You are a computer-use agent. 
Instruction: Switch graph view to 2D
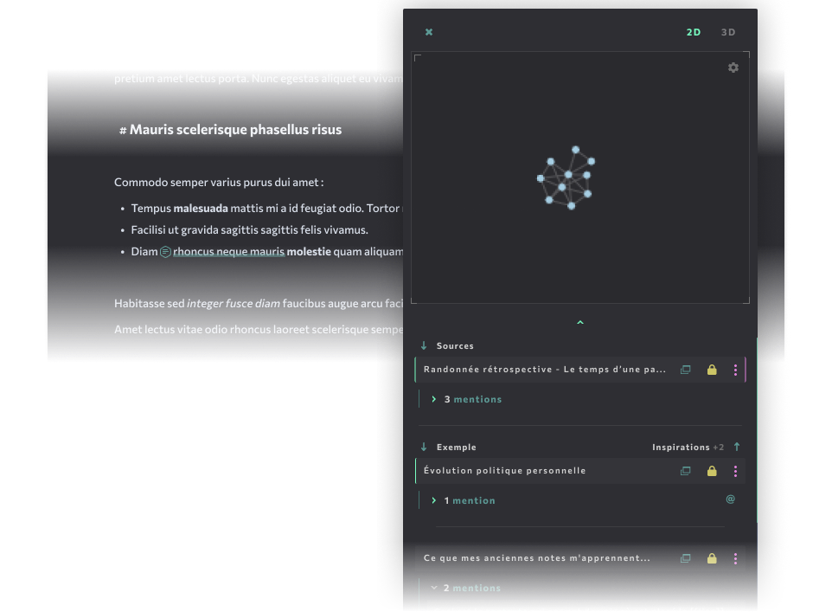point(694,32)
